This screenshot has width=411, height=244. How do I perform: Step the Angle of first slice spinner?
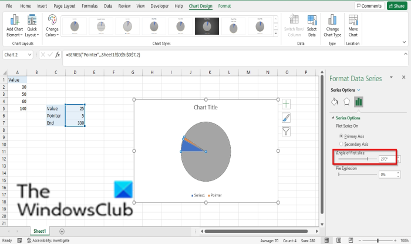[399, 159]
